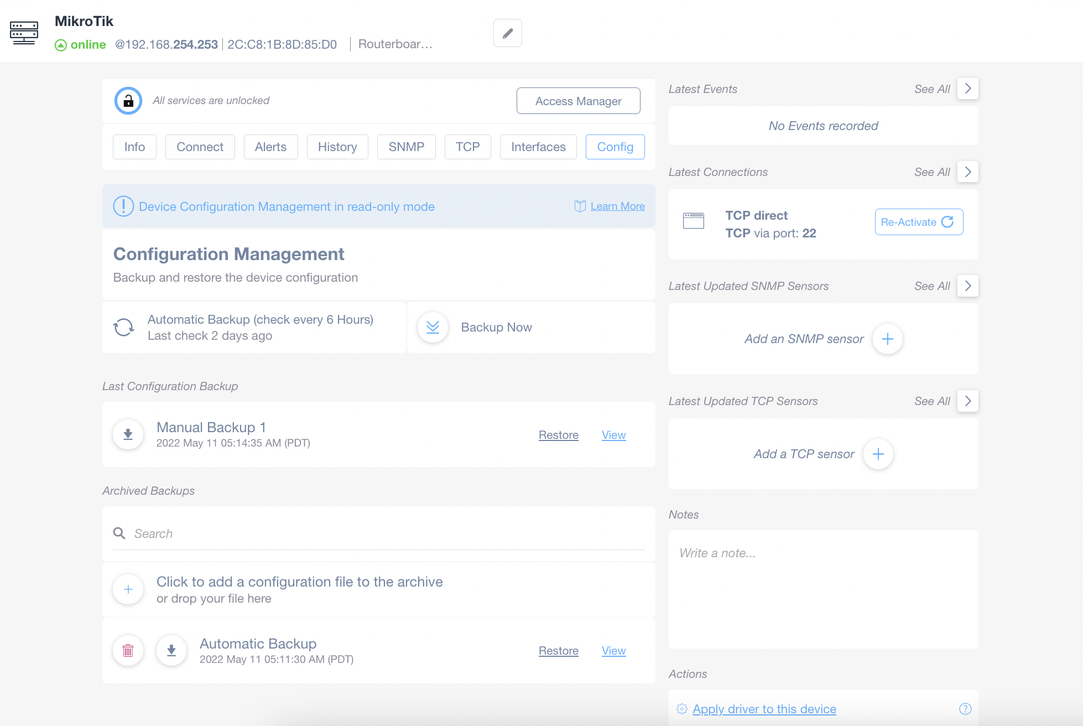Image resolution: width=1083 pixels, height=726 pixels.
Task: Click the Learn More link
Action: click(617, 206)
